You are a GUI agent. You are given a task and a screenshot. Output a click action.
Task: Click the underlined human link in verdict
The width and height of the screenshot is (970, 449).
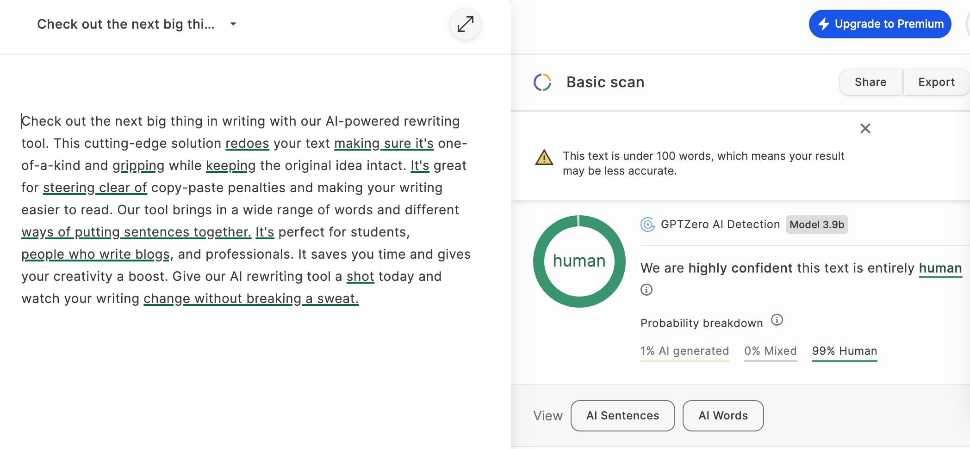click(x=940, y=268)
